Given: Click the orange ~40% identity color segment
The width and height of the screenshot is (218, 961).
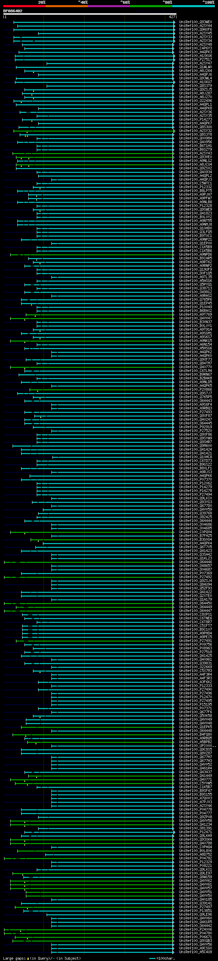Looking at the screenshot, I should coord(67,6).
